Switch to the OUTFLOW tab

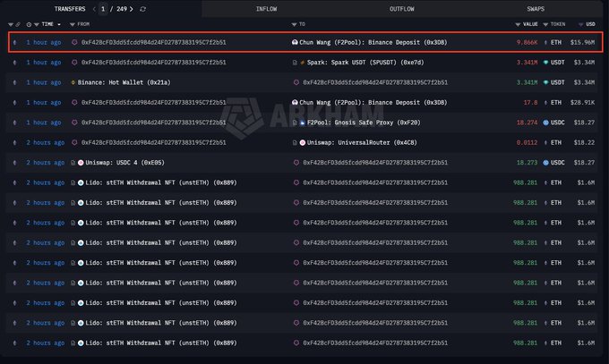point(402,9)
